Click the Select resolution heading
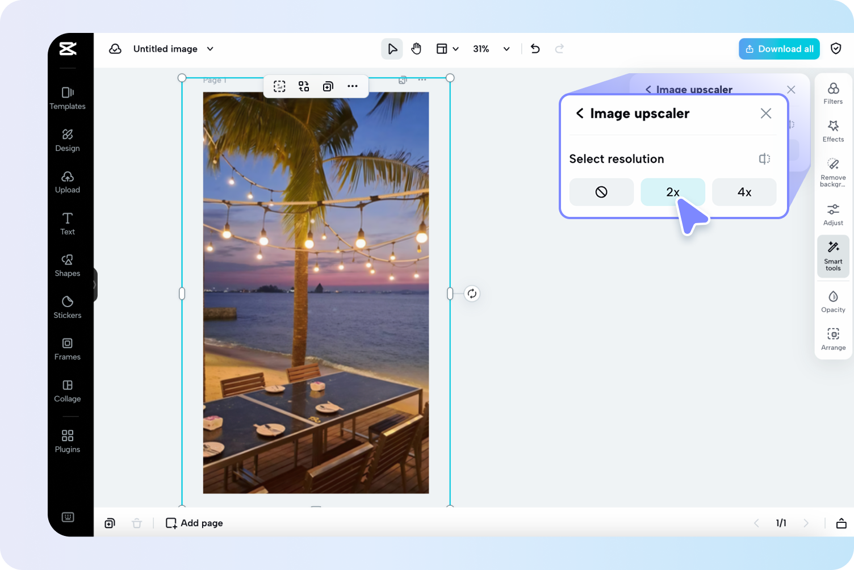The width and height of the screenshot is (854, 570). tap(617, 159)
